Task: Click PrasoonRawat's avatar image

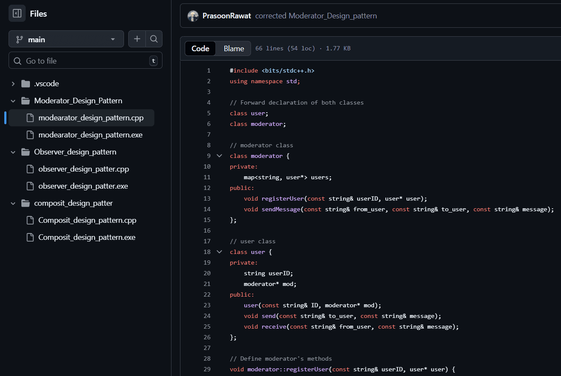Action: coord(193,16)
